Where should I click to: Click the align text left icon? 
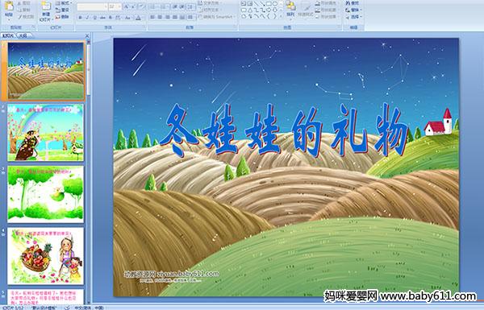click(152, 18)
